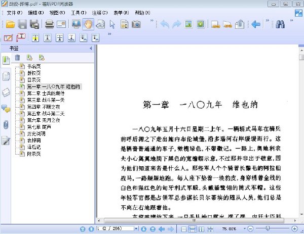Expand overflow chevron after blue back arrow

268,20
